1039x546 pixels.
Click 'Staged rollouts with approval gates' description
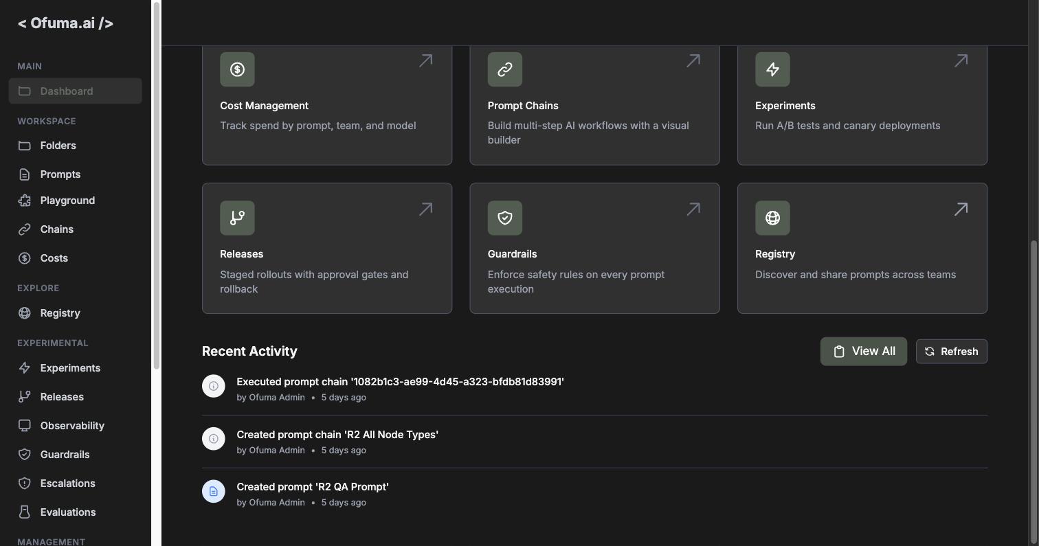click(x=314, y=282)
